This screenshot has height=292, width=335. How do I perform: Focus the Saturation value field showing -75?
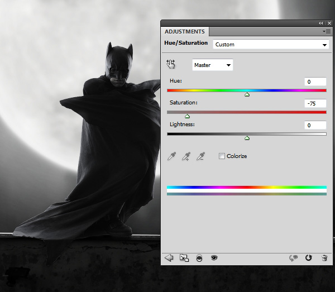pos(315,103)
